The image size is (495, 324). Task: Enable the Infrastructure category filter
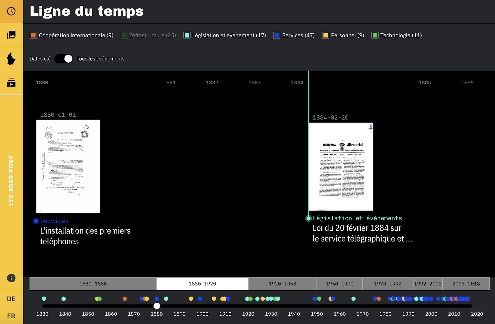tap(124, 35)
